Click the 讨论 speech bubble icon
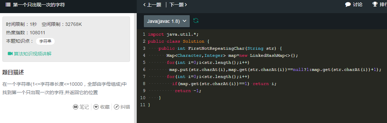The width and height of the screenshot is (387, 123). pyautogui.click(x=348, y=4)
